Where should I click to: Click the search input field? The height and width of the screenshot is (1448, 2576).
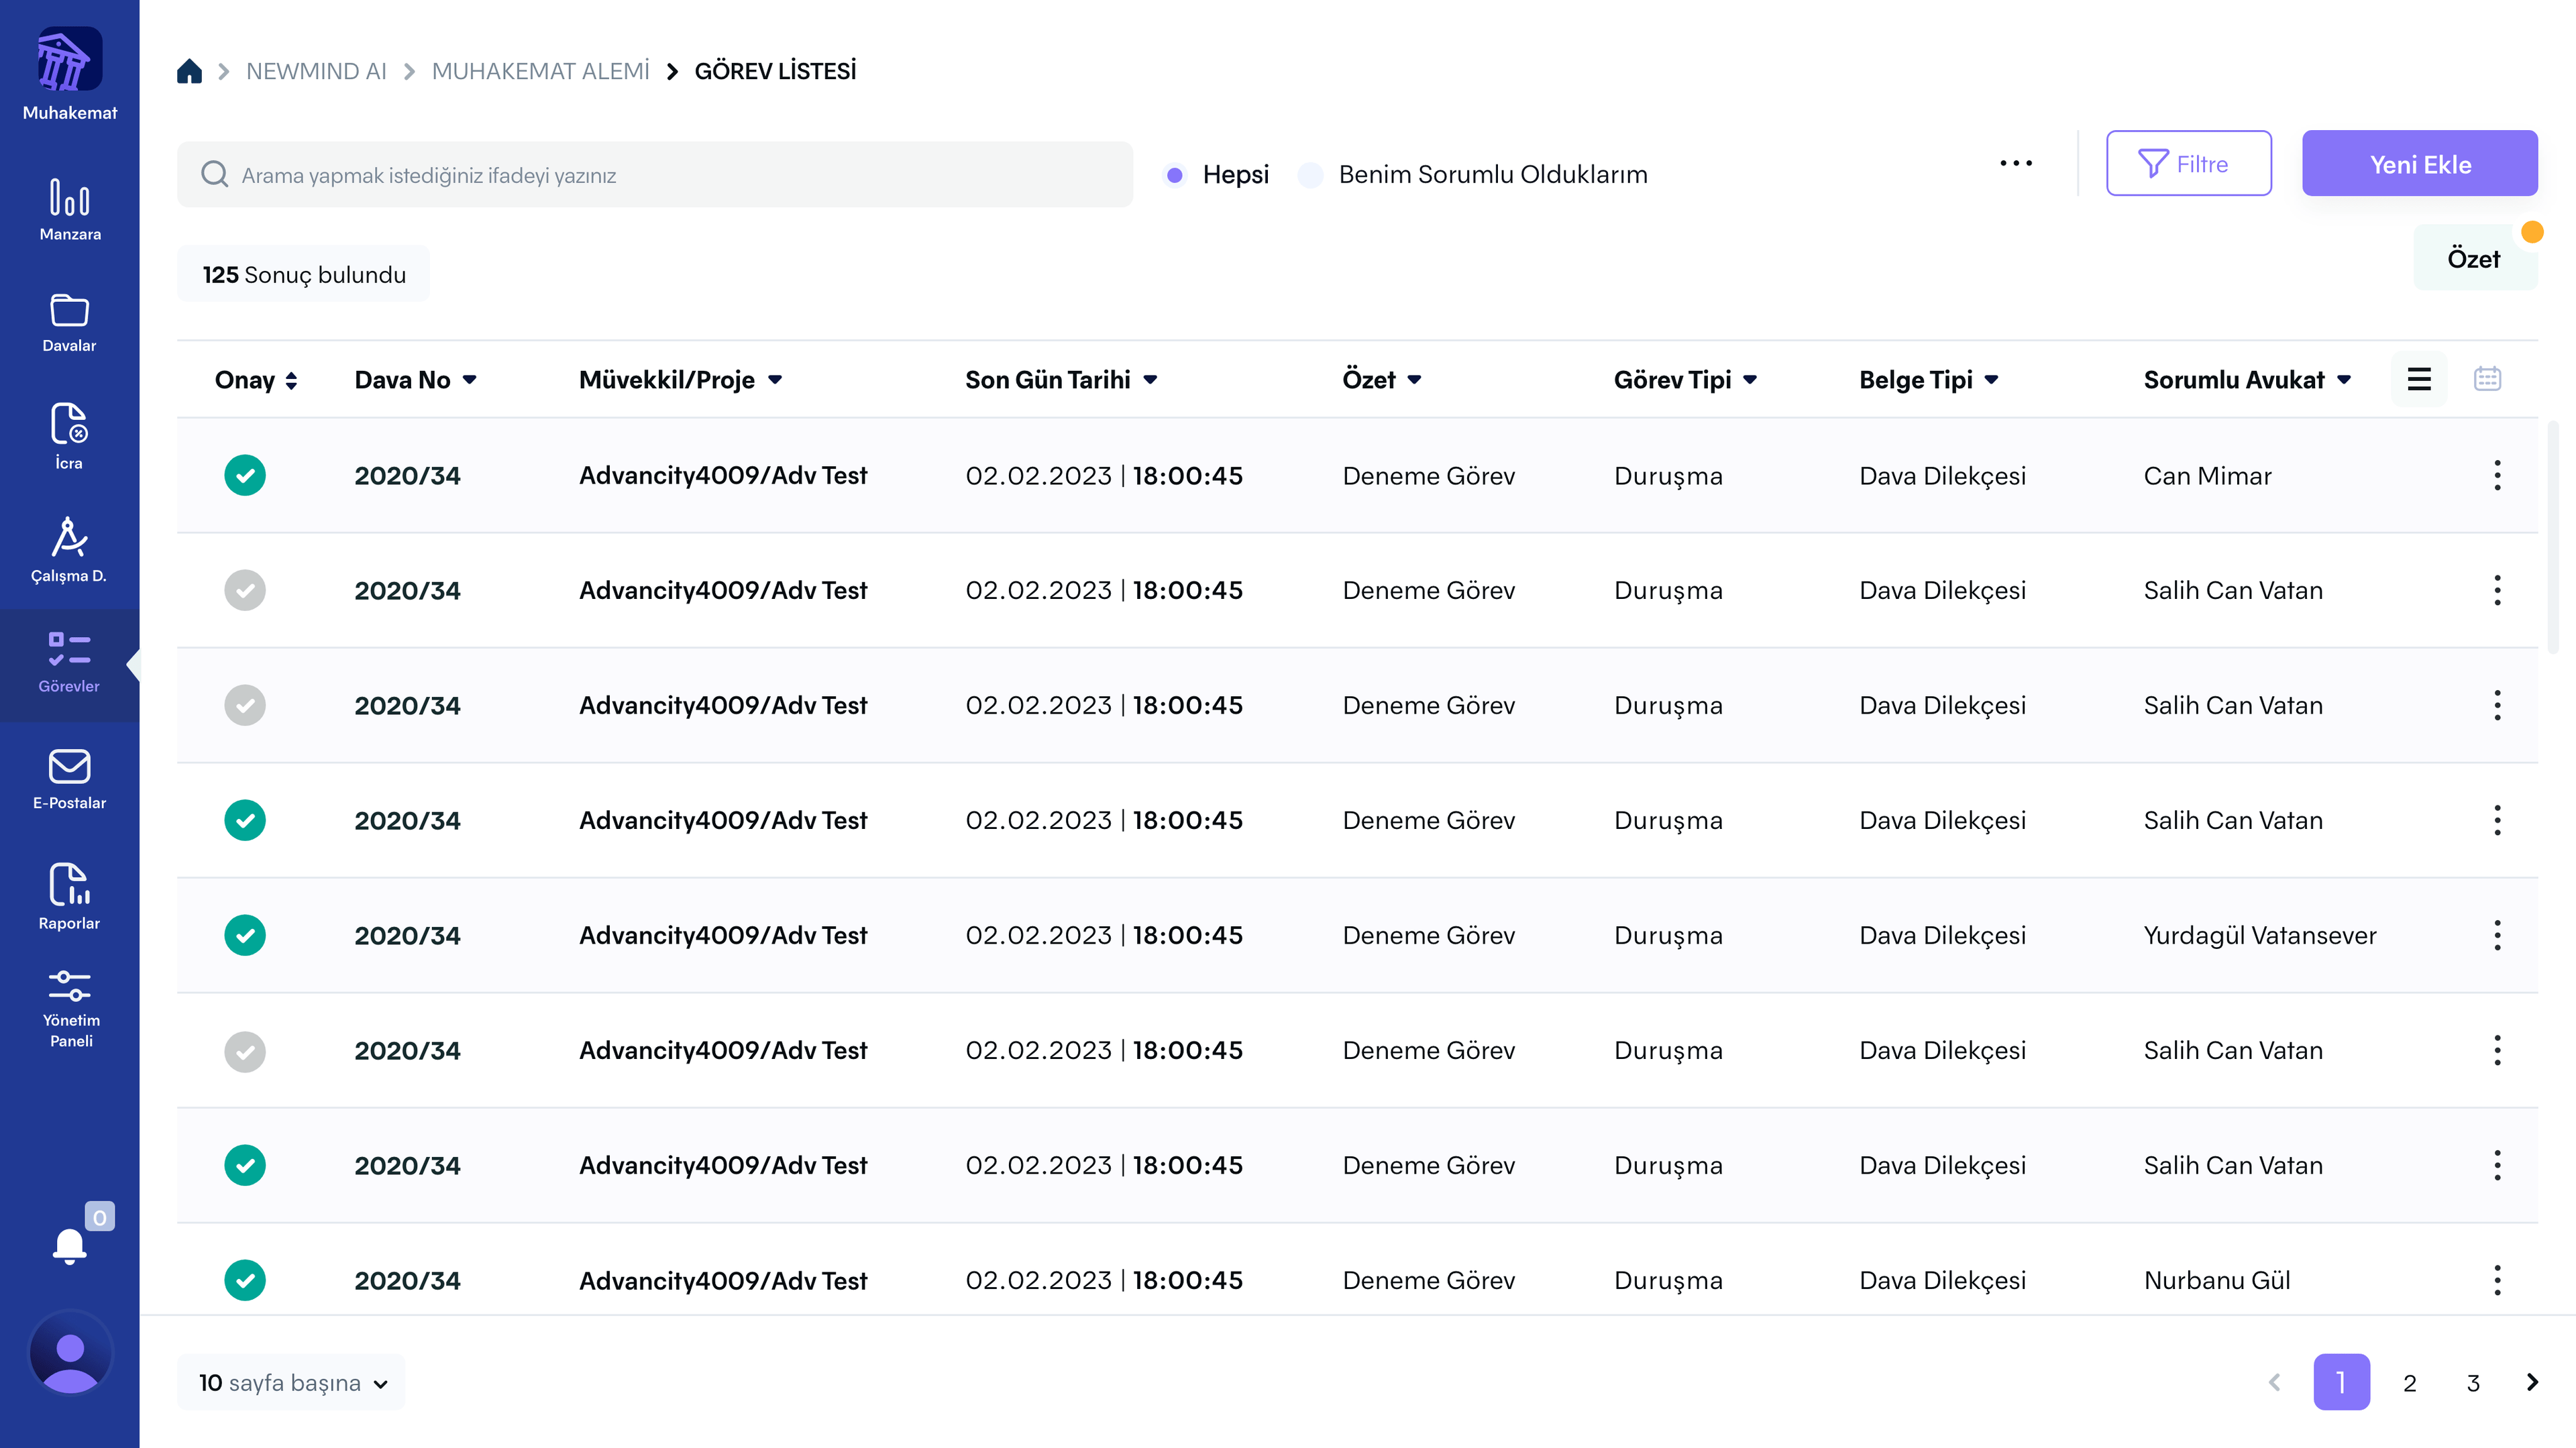click(655, 175)
